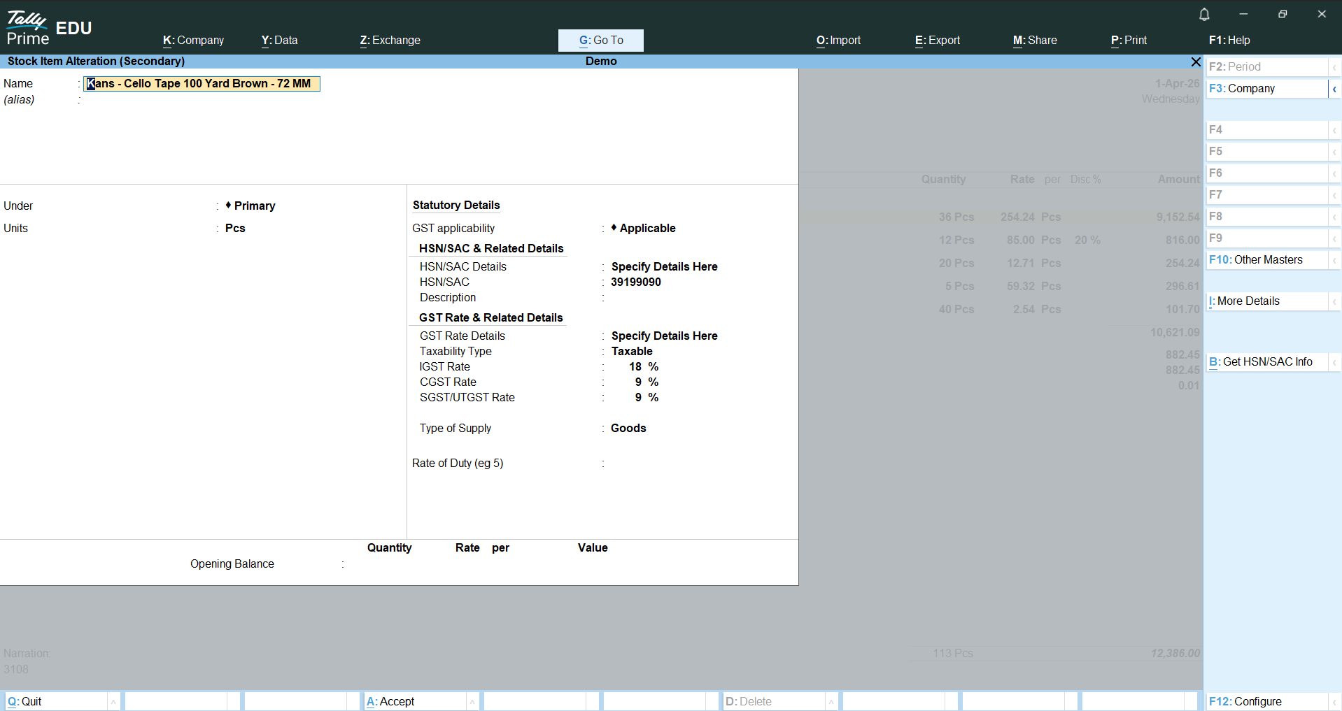This screenshot has width=1342, height=711.
Task: Click the HSN/SAC & Related Details heading
Action: (x=491, y=248)
